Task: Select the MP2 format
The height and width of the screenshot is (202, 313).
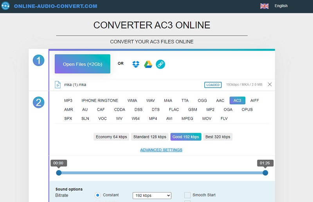Action: coord(210,109)
